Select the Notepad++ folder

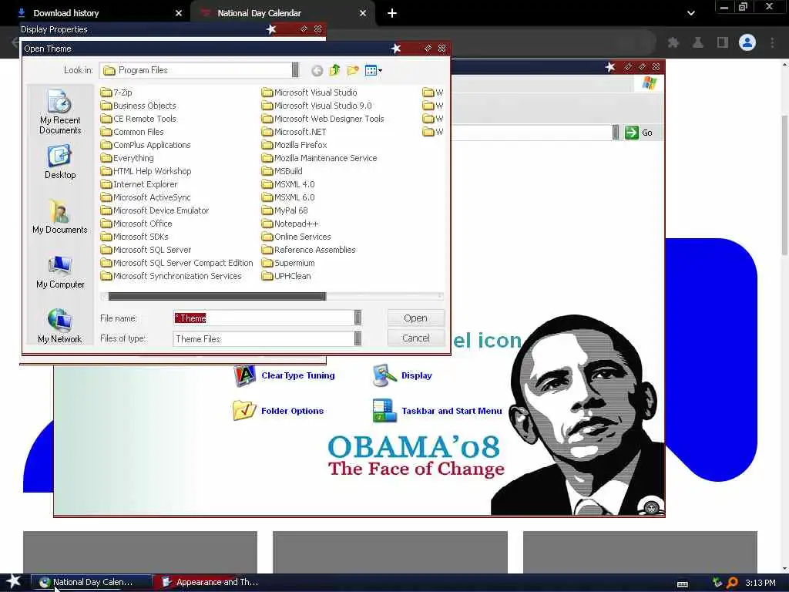(290, 224)
